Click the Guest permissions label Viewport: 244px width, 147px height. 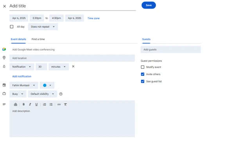151,61
